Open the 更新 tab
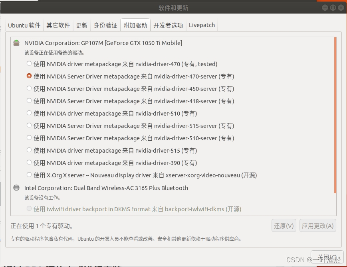The image size is (347, 267). click(82, 26)
